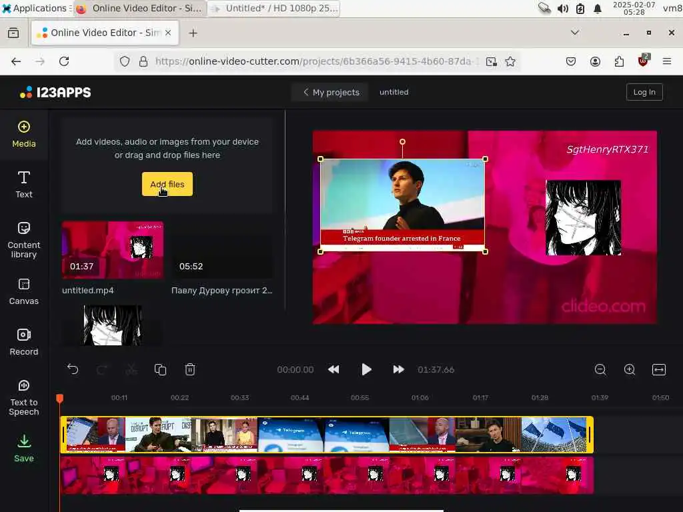Open the Content library panel

[24, 240]
